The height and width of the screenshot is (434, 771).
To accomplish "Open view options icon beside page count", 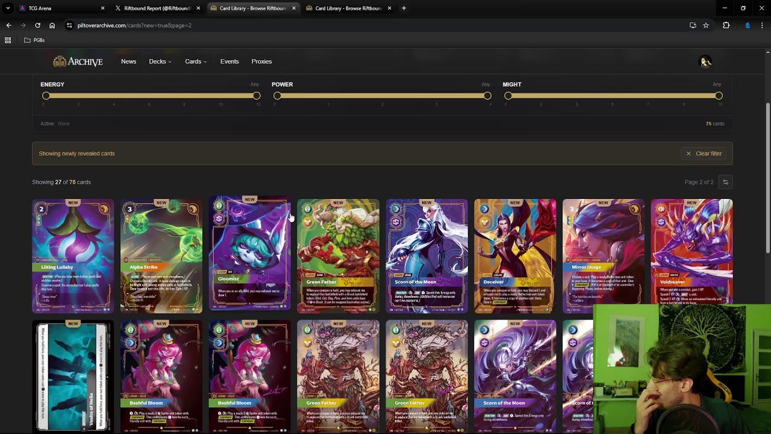I will 725,182.
